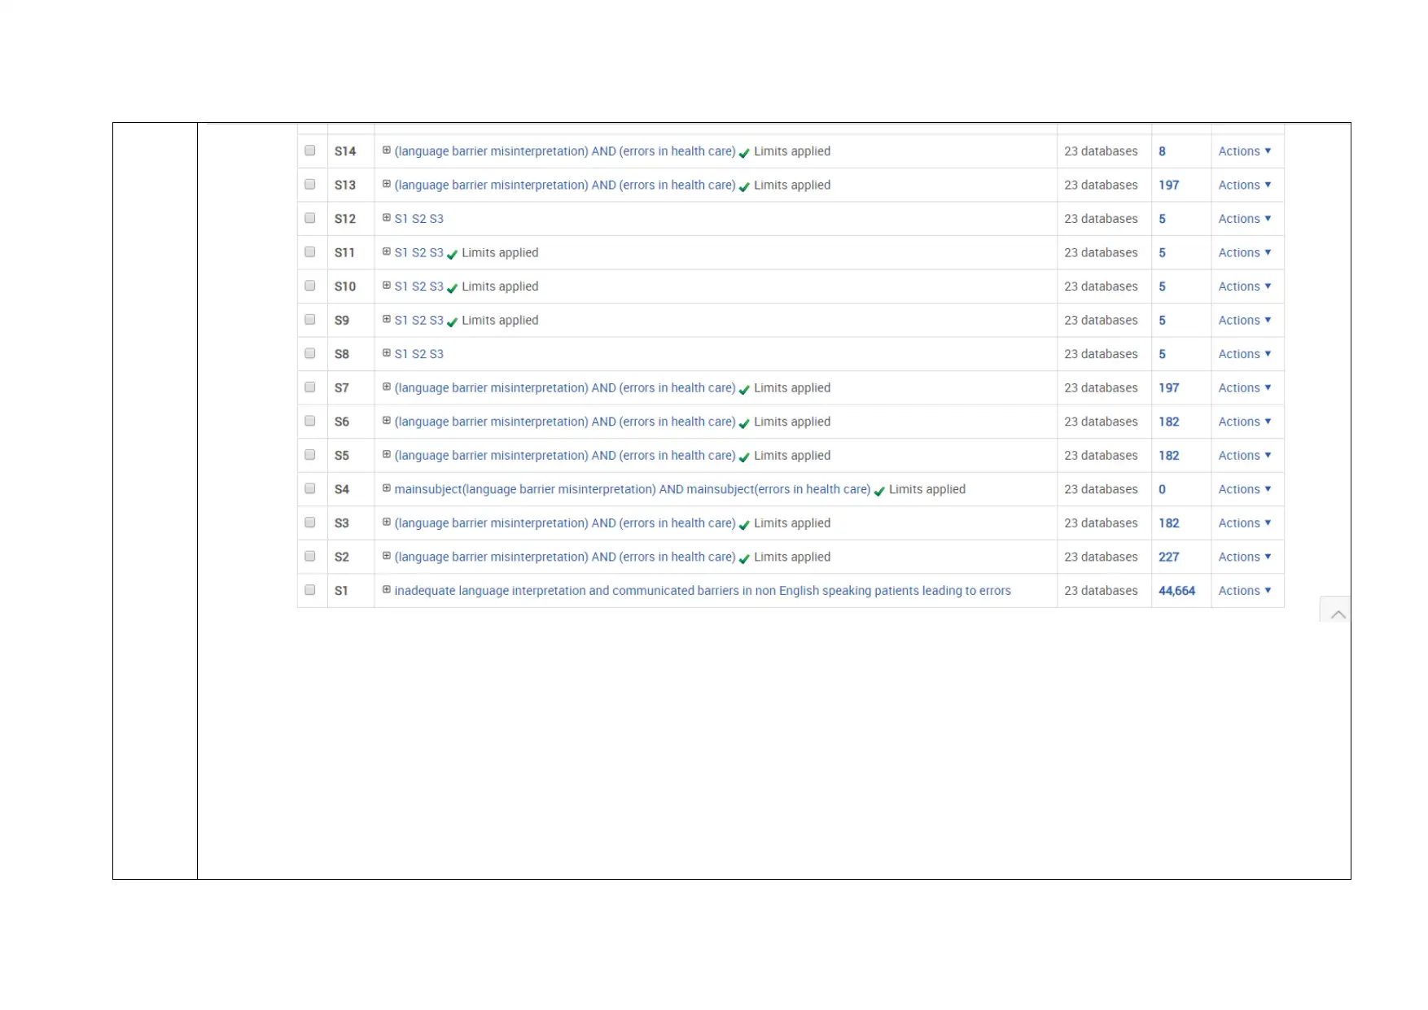Open the 182 results of S6

click(x=1168, y=422)
